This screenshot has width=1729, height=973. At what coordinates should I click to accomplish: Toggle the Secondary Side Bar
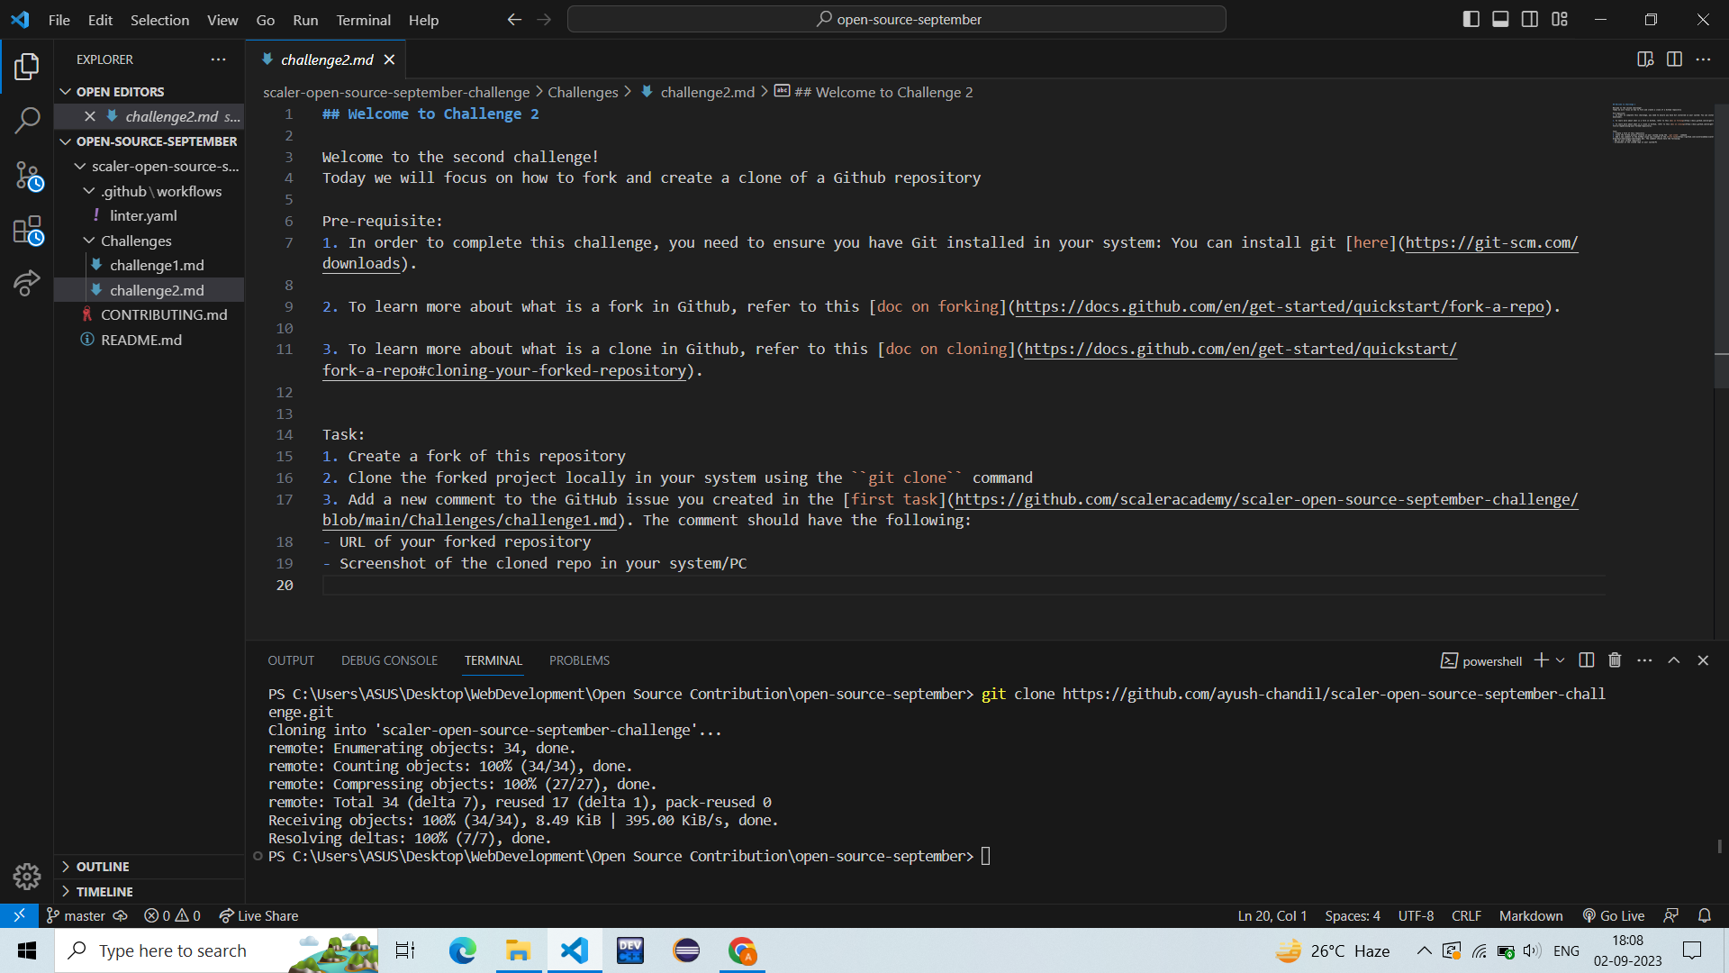point(1530,18)
